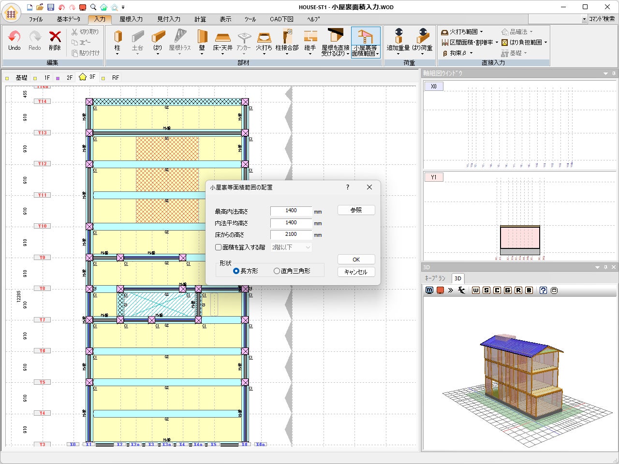Screen dimensions: 619x464
Task: Expand the 火打ち範囲 dropdown
Action: click(481, 32)
